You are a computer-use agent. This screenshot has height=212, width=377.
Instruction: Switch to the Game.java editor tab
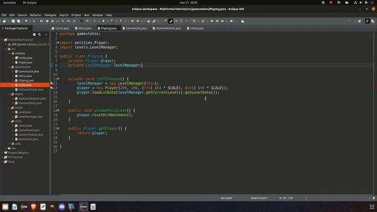[60, 28]
